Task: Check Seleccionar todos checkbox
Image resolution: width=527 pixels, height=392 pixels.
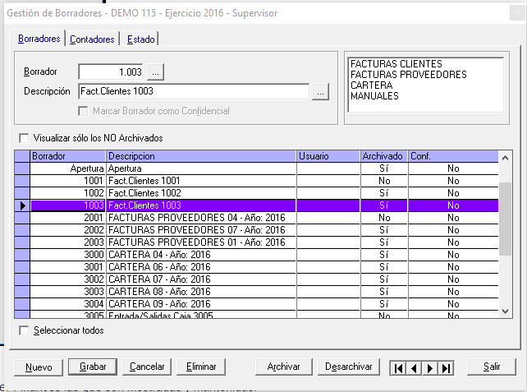Action: click(24, 330)
